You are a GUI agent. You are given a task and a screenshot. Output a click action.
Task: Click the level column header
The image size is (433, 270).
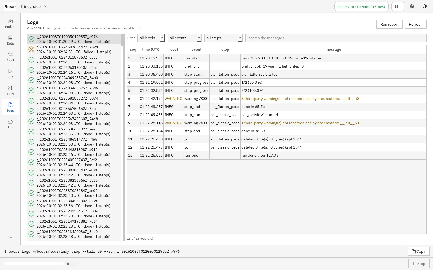173,49
